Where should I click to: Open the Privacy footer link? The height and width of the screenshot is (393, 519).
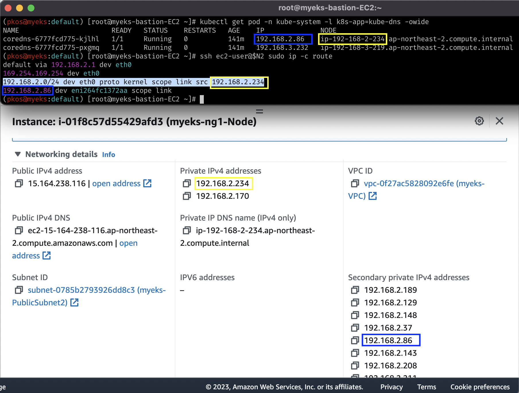[x=392, y=387]
